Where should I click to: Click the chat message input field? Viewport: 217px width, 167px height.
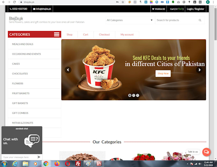(19, 157)
